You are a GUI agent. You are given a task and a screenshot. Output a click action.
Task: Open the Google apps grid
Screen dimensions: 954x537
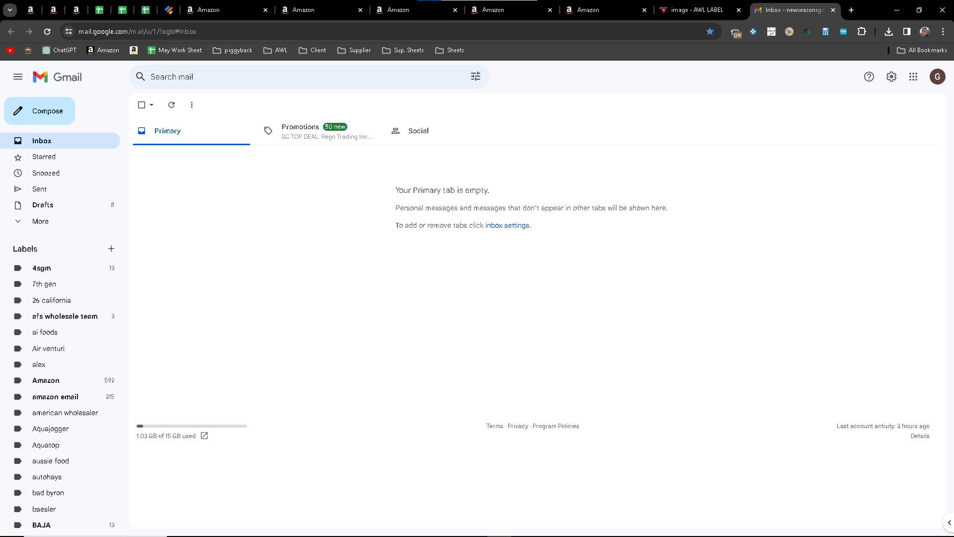913,77
